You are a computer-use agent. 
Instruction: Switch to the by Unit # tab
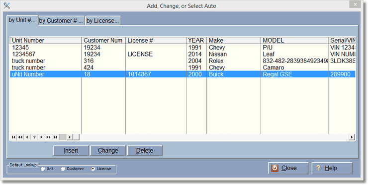pos(22,20)
